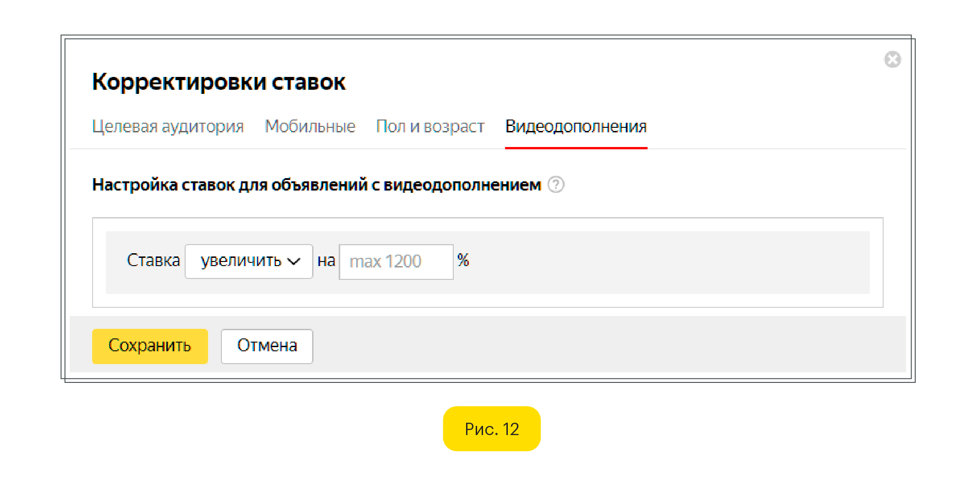The image size is (978, 485).
Task: Select the Пол и возраст tab
Action: tap(430, 126)
